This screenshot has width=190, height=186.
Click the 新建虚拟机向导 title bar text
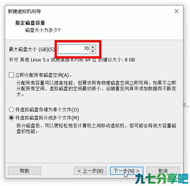pos(24,11)
